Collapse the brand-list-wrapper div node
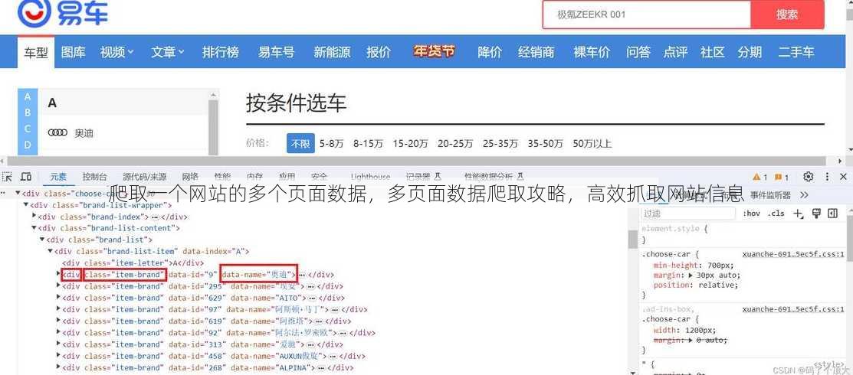This screenshot has height=375, width=853. pyautogui.click(x=25, y=205)
